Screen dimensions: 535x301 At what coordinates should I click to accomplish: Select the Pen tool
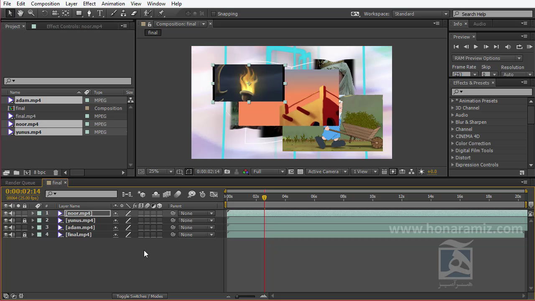point(89,13)
